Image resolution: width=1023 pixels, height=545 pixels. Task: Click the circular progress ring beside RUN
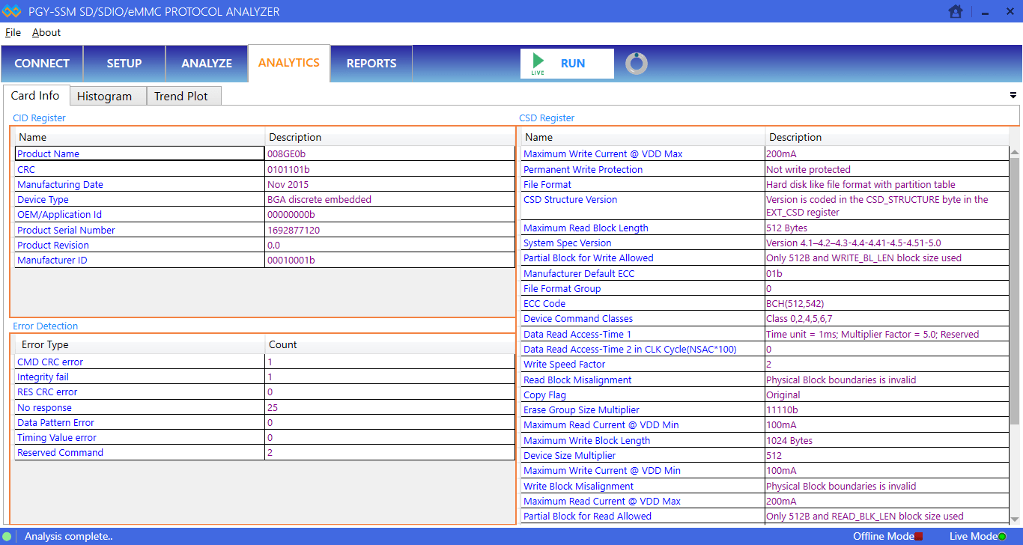point(636,63)
